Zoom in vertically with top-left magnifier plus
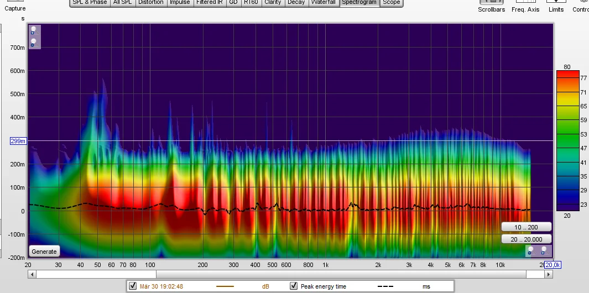Image resolution: width=589 pixels, height=293 pixels. [34, 30]
